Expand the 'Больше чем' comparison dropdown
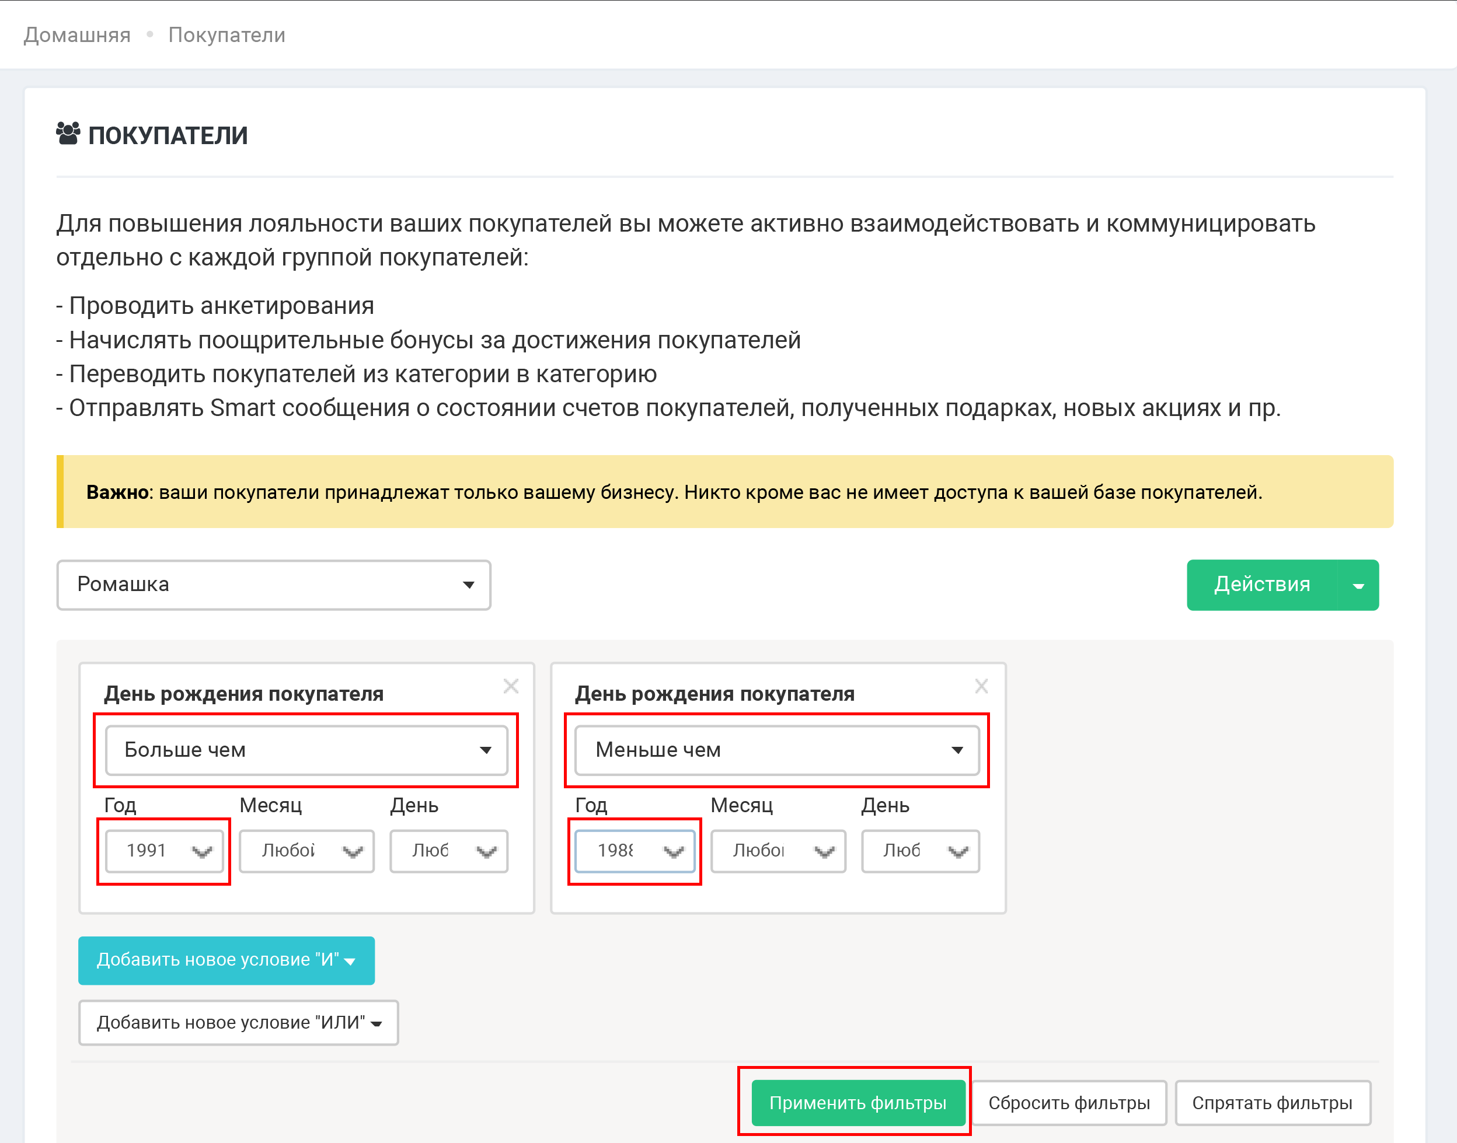The height and width of the screenshot is (1143, 1457). pos(306,750)
